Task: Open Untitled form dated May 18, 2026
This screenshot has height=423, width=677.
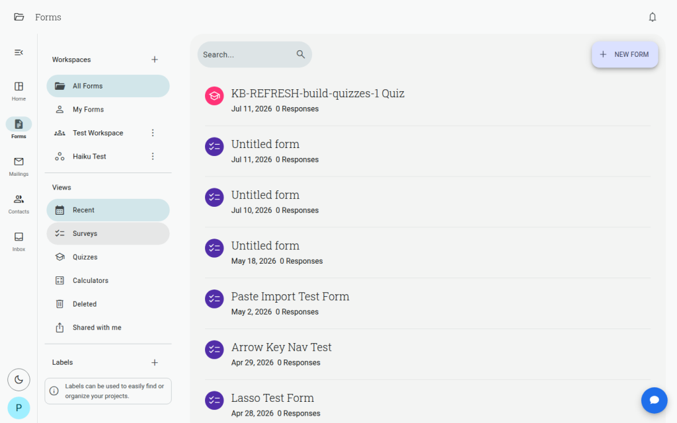Action: [428, 253]
